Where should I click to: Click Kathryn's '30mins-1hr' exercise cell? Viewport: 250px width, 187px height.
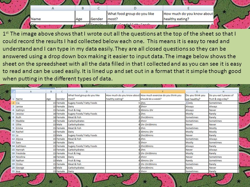coord(162,110)
